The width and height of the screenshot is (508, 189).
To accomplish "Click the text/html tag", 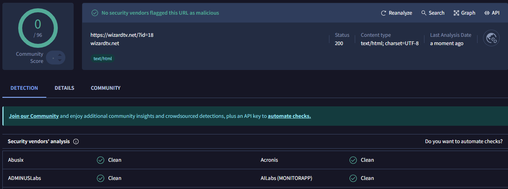I will (x=103, y=59).
